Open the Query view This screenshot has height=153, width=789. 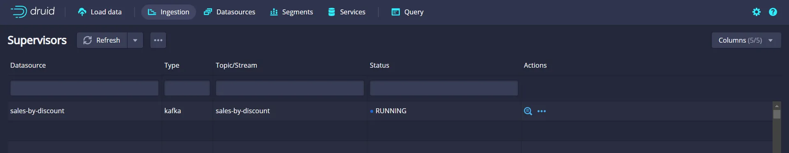(407, 12)
